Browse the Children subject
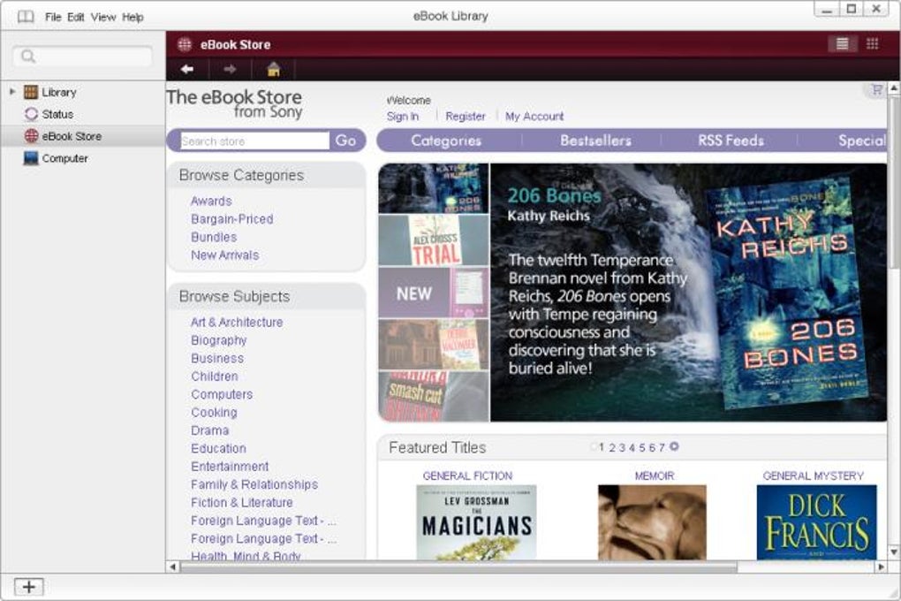Image resolution: width=901 pixels, height=601 pixels. click(x=215, y=377)
